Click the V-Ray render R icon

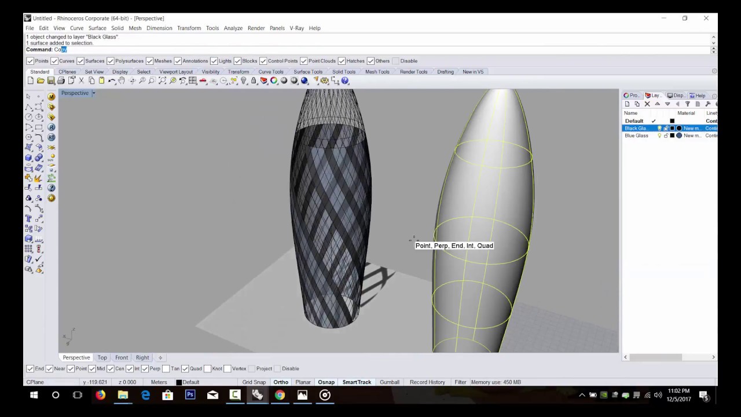pos(52,127)
